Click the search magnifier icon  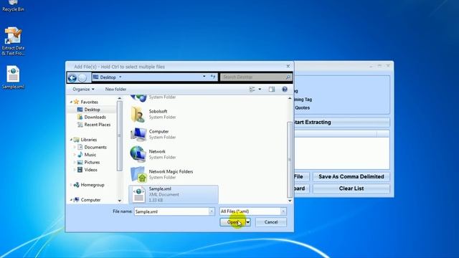point(288,77)
